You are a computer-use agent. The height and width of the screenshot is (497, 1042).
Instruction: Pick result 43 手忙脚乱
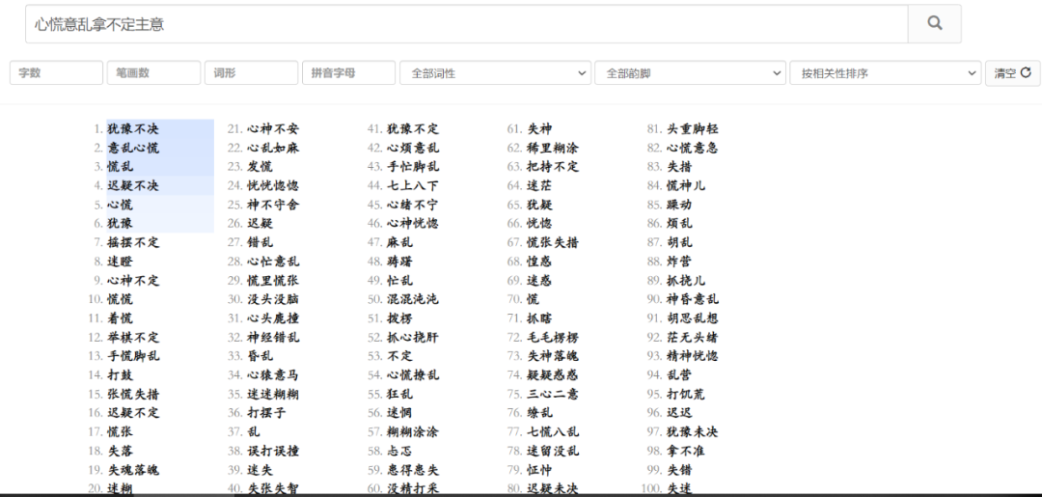click(413, 167)
